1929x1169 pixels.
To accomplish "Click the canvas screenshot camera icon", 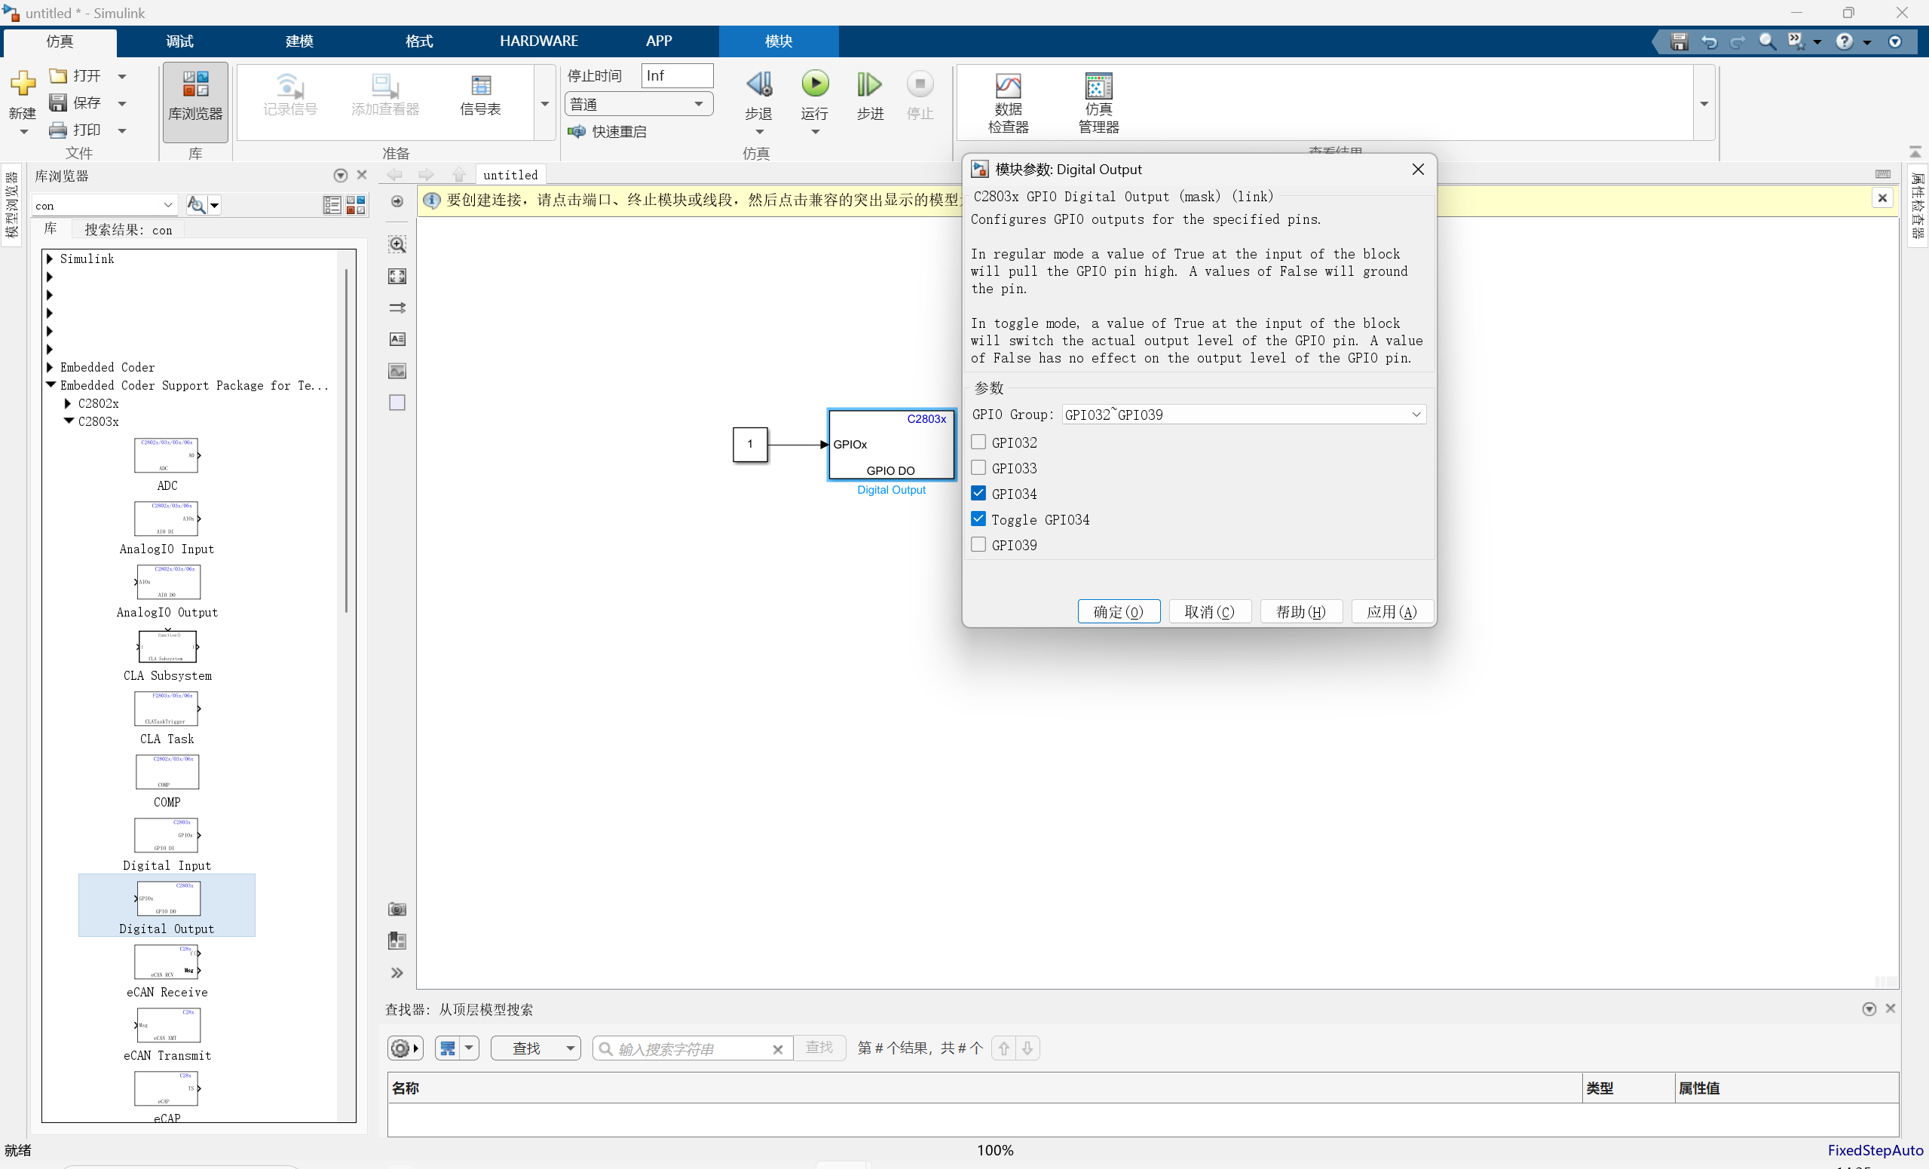I will (397, 909).
